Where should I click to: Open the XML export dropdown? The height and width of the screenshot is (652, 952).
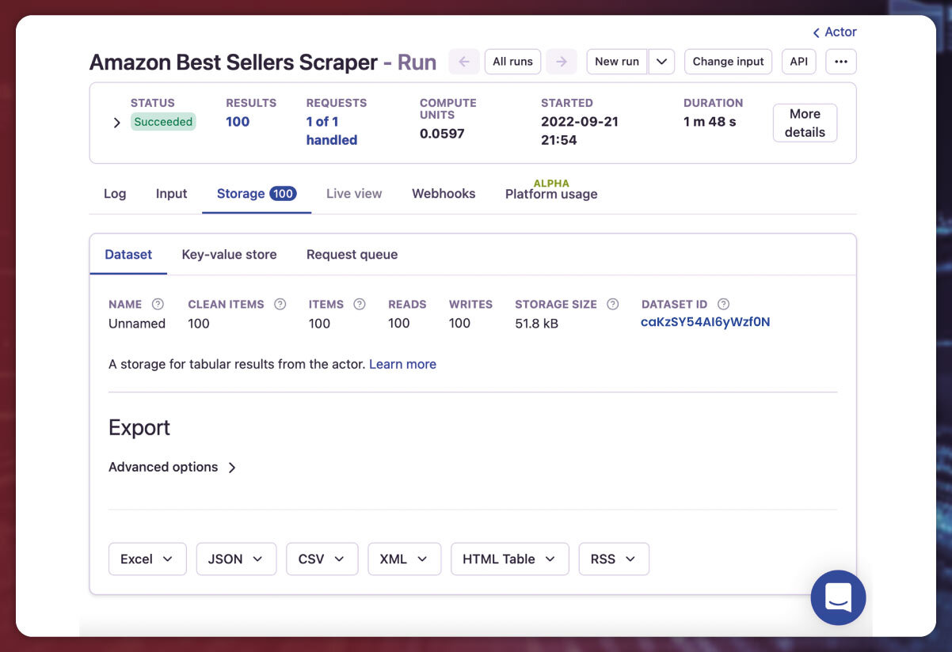[404, 559]
